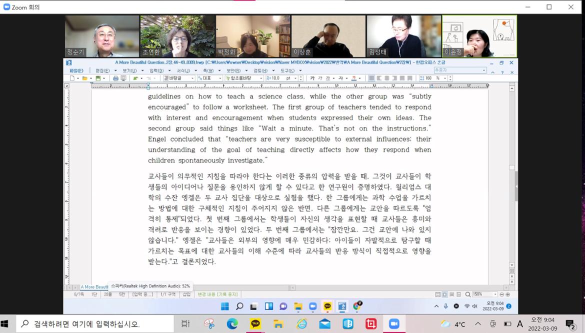This screenshot has height=333, width=585.
Task: Click the underline 가 formatting icon
Action: tap(327, 78)
